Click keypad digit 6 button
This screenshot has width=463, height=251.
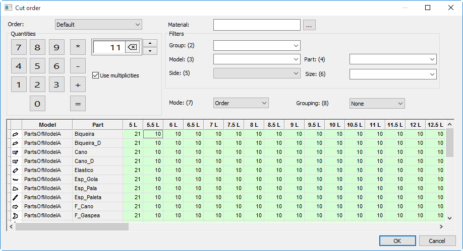56,66
